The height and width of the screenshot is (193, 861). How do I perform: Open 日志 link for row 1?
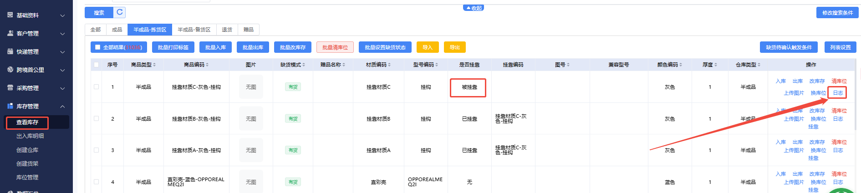click(x=838, y=93)
